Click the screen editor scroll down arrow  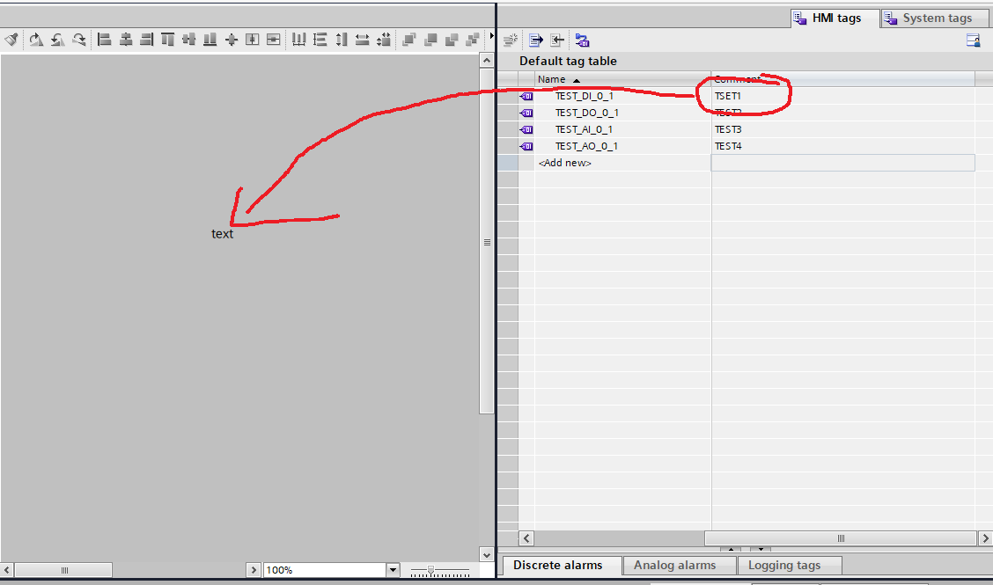click(x=486, y=554)
